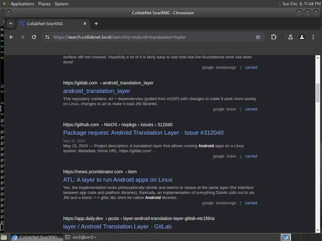Switch to CollabNet SearXNG taskbar item
The image size is (322, 241).
click(36, 237)
